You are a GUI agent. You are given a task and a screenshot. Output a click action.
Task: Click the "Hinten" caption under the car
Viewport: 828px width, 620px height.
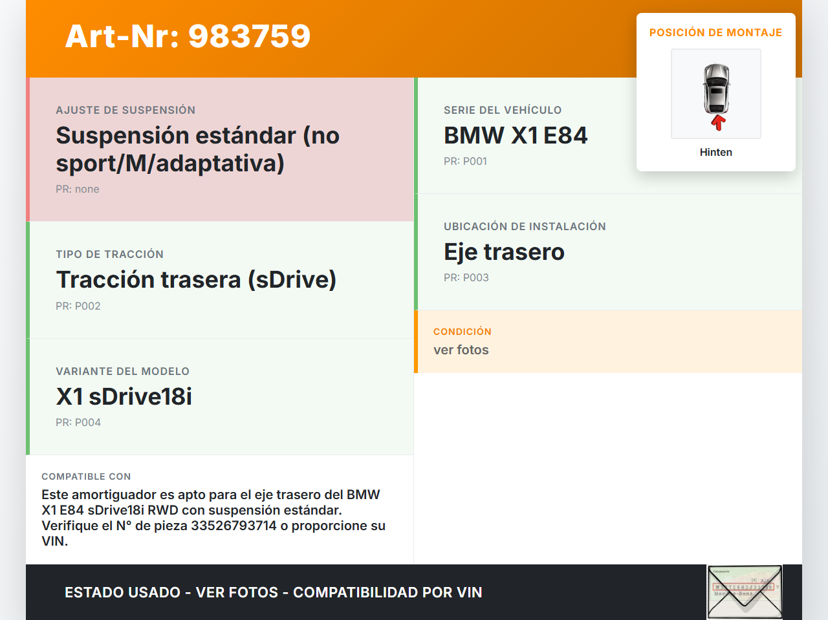click(x=715, y=152)
